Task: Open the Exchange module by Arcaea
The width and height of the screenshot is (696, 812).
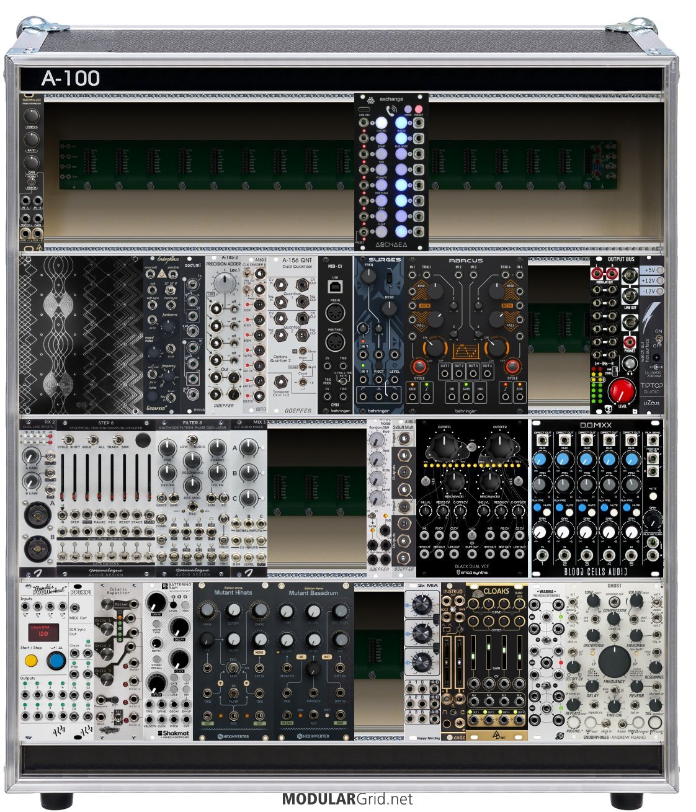Action: (391, 172)
